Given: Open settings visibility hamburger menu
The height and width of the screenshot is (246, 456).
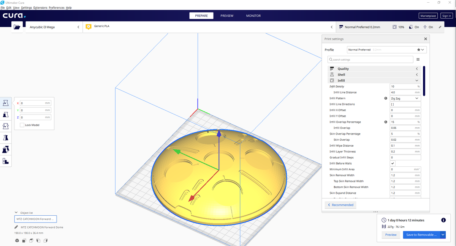Looking at the screenshot, I should [418, 60].
